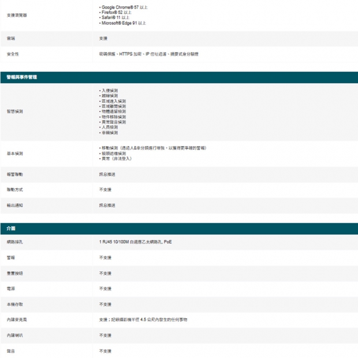Image resolution: width=358 pixels, height=358 pixels.
Task: Select 車輛偵測 in the smart detection list
Action: [110, 132]
